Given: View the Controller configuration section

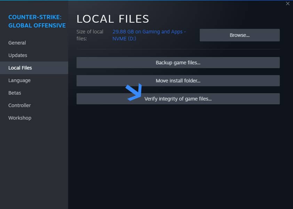Looking at the screenshot, I should point(19,105).
